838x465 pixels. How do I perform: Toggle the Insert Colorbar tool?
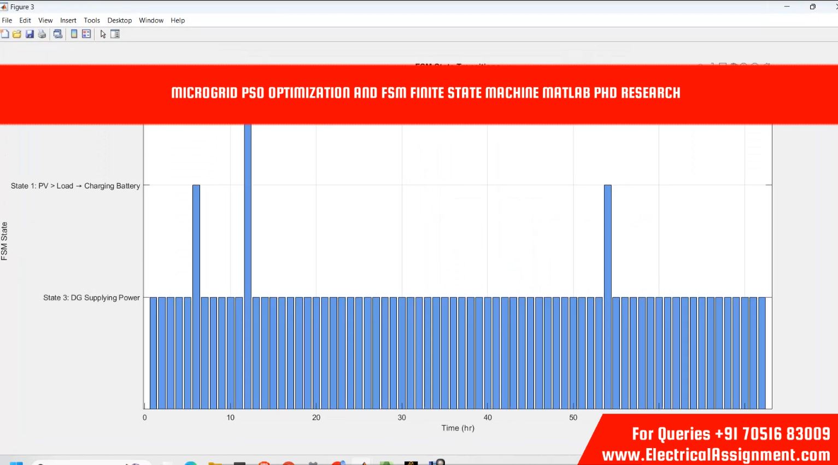point(74,34)
